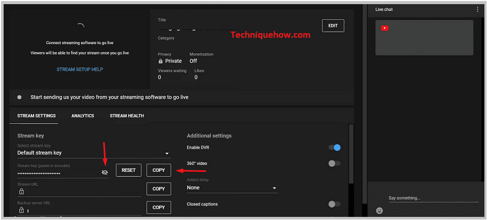The width and height of the screenshot is (487, 220).
Task: Click the Say something chat input
Action: point(434,198)
